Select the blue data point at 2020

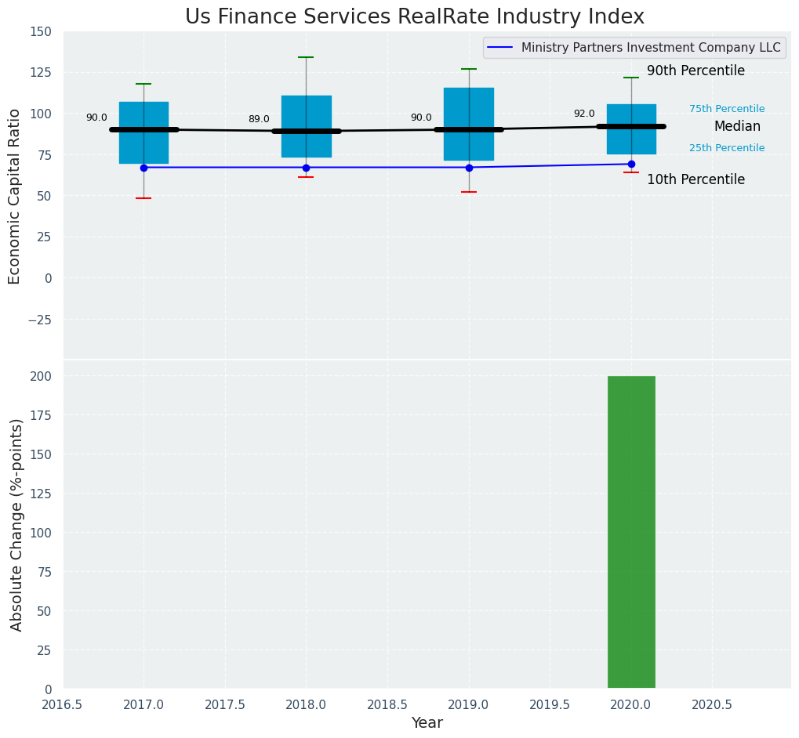click(631, 164)
